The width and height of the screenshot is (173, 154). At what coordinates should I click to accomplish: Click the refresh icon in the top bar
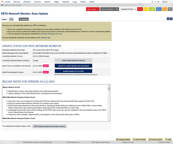tap(152, 2)
